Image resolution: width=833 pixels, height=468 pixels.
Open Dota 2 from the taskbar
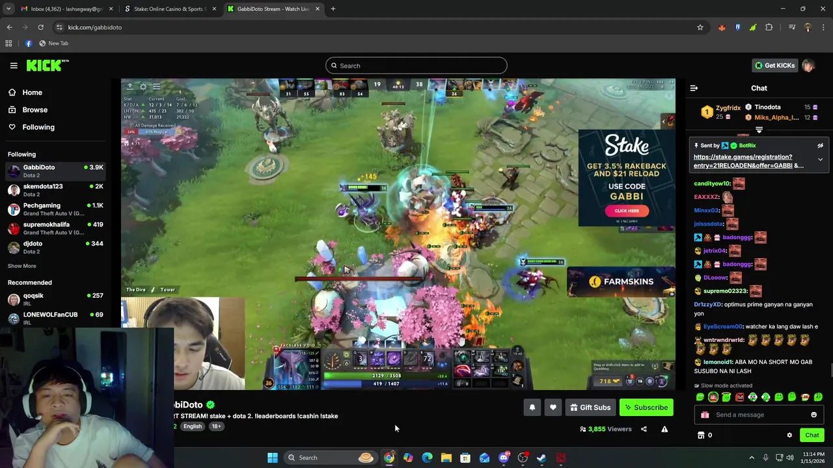[x=560, y=458]
